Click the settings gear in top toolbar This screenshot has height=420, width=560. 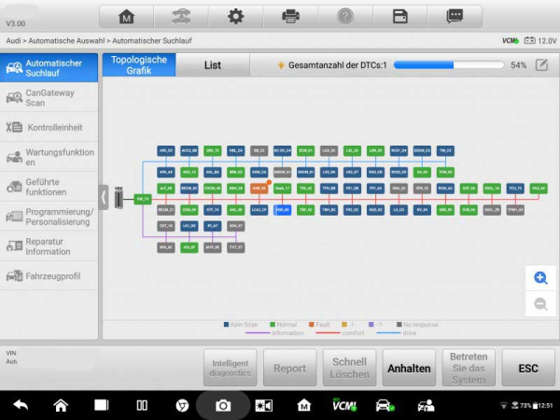click(x=236, y=17)
